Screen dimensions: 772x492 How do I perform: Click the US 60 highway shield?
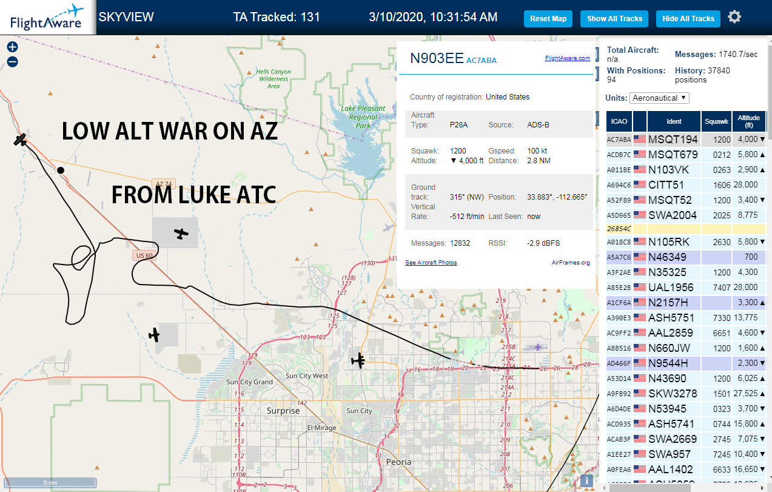(x=145, y=256)
